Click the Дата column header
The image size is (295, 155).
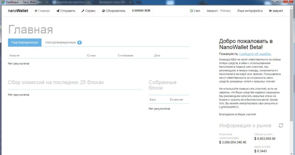pos(157,55)
